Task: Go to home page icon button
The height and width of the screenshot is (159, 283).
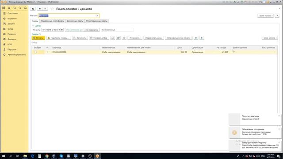Action: pos(33,9)
